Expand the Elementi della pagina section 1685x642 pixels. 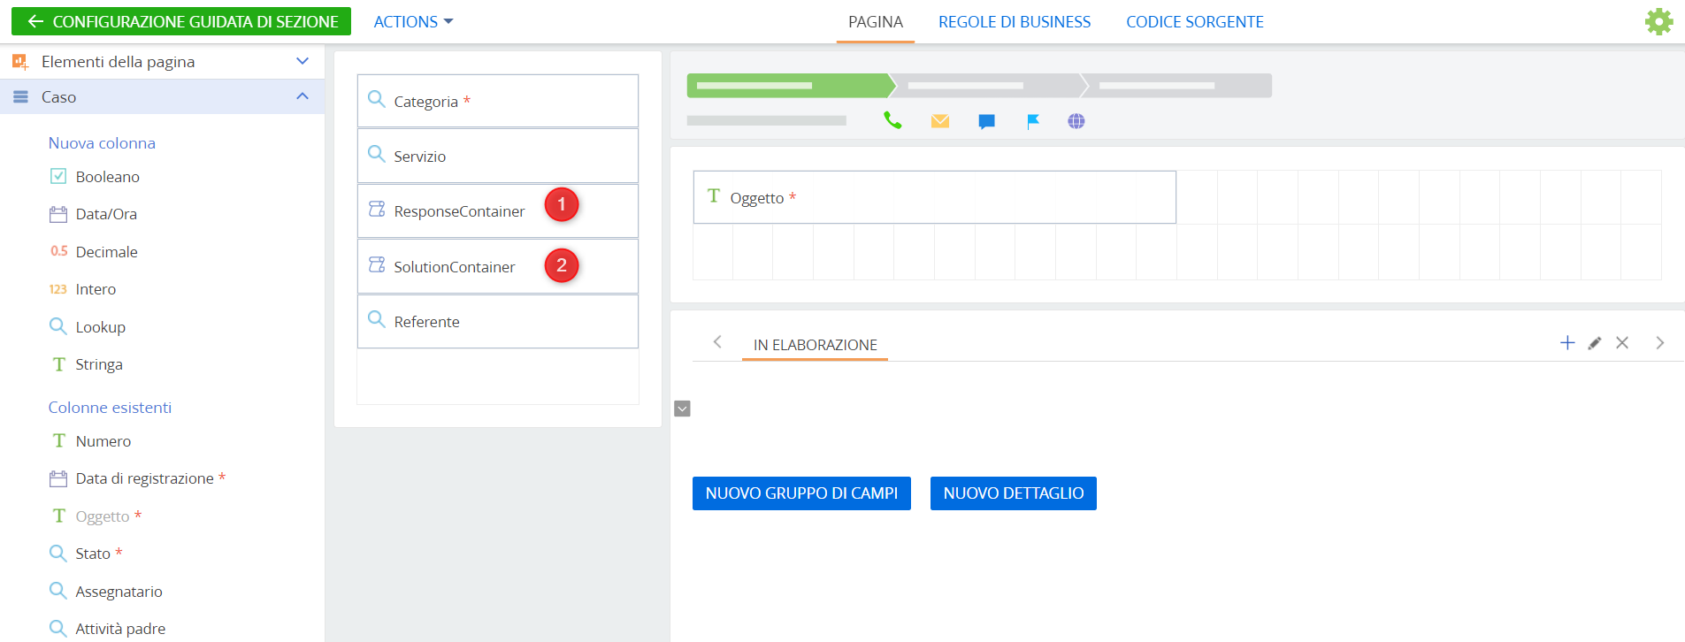(x=303, y=61)
